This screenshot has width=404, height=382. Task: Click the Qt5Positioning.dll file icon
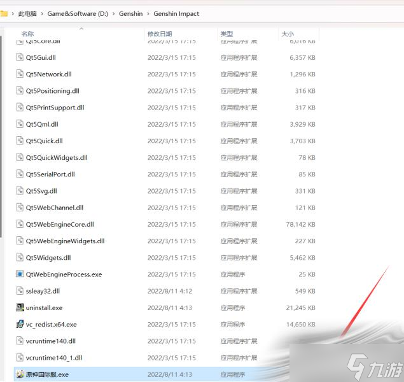20,91
